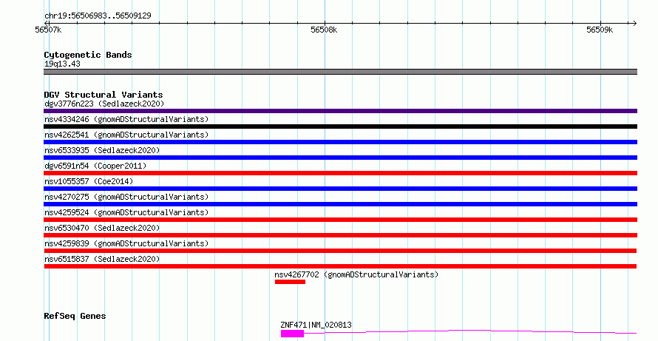This screenshot has width=658, height=341.
Task: Open nsv1055357 (Coe2014) variant label
Action: click(89, 181)
